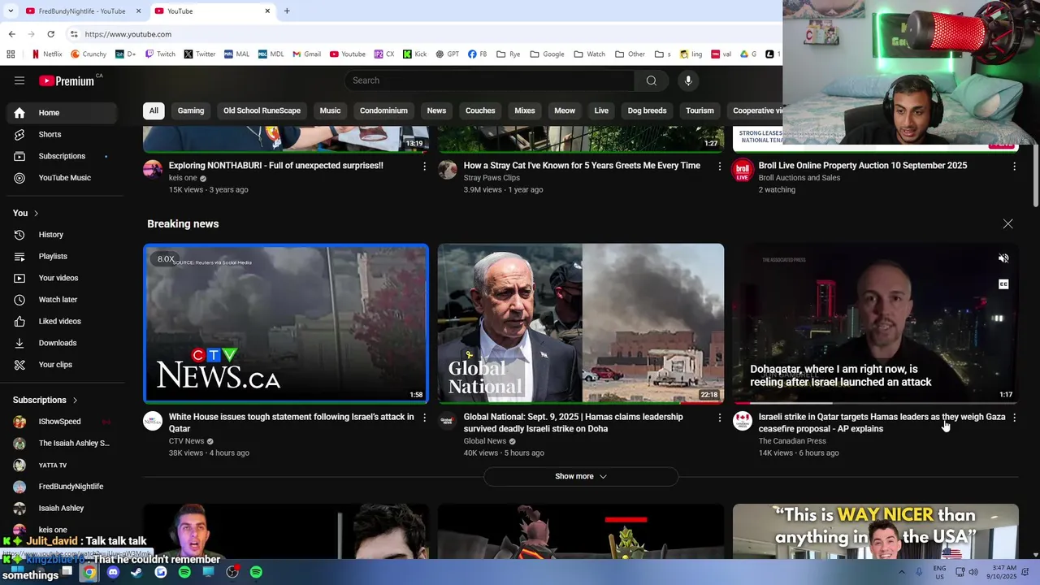
Task: Open the Google bookmark folder
Action: 547,54
